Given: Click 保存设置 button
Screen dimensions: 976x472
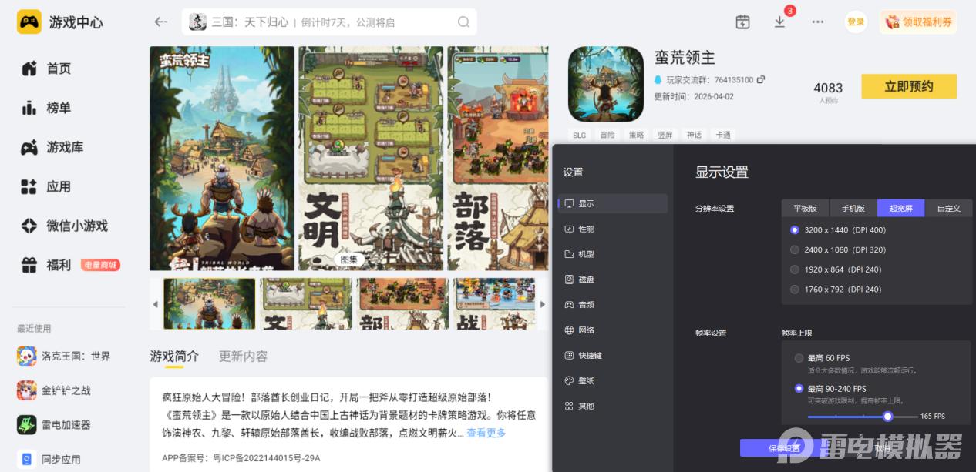Looking at the screenshot, I should click(x=782, y=448).
